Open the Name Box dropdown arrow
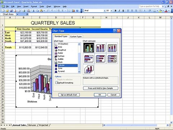Viewport: 173px width, 130px height. click(x=18, y=14)
